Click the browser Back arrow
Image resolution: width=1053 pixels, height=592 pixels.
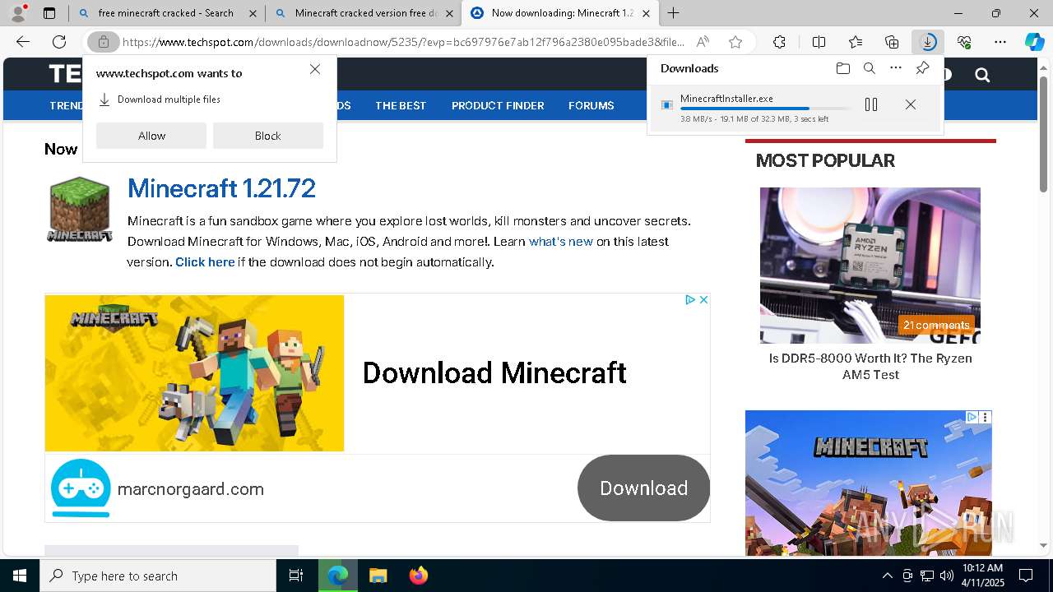[23, 42]
